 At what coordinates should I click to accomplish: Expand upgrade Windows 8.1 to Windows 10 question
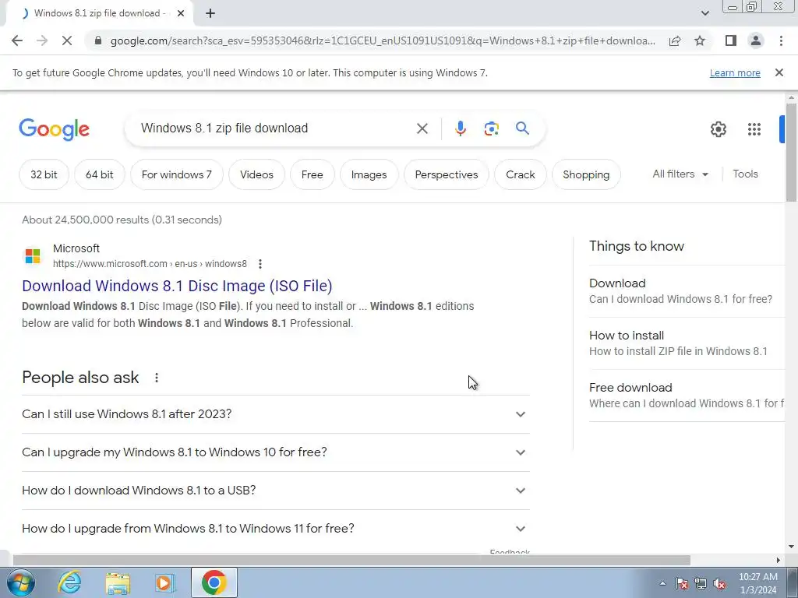click(275, 452)
